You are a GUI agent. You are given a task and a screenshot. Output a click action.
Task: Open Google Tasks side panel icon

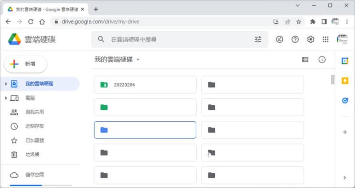345,100
